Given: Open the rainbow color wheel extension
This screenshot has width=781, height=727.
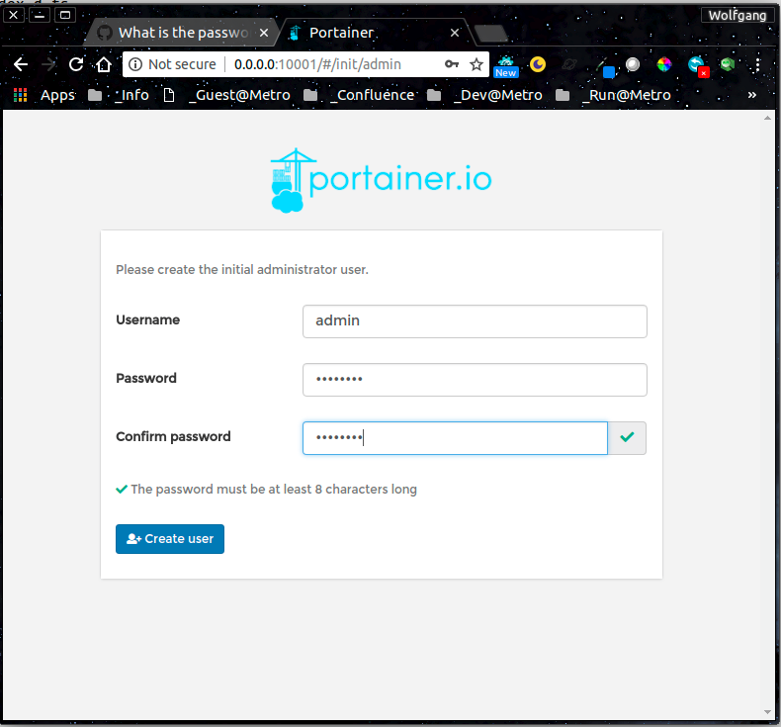Looking at the screenshot, I should click(x=664, y=64).
